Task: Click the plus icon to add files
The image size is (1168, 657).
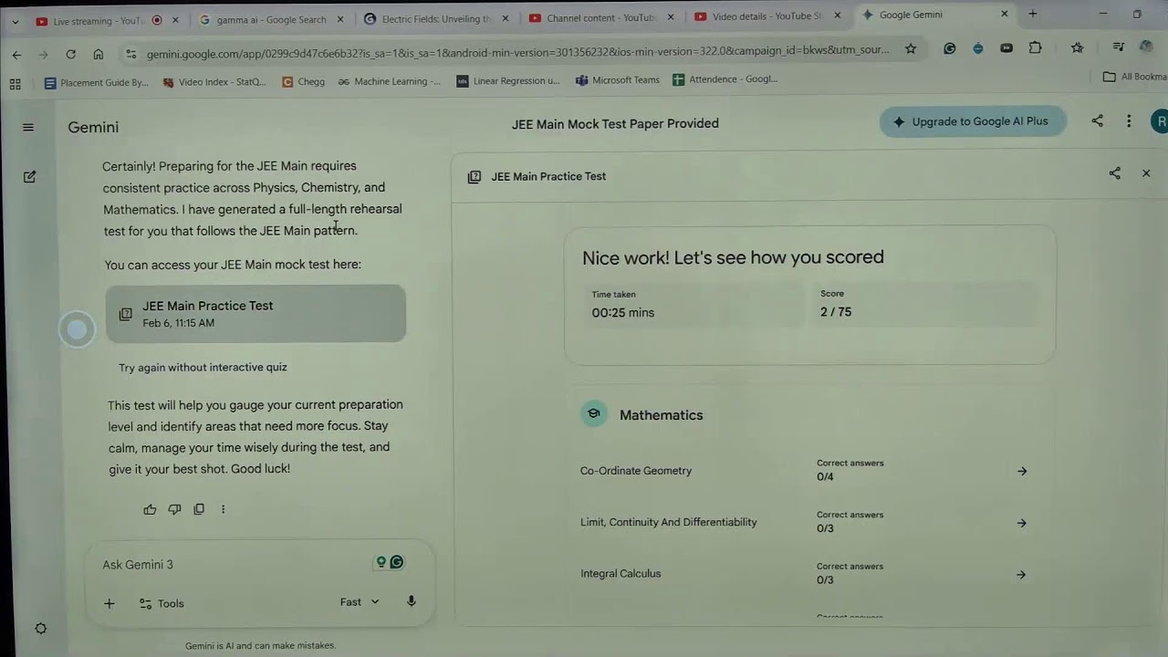Action: 109,603
